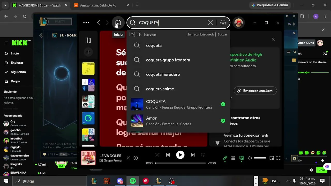This screenshot has height=186, width=331.
Task: Go forward in Spotify navigation
Action: tap(107, 23)
